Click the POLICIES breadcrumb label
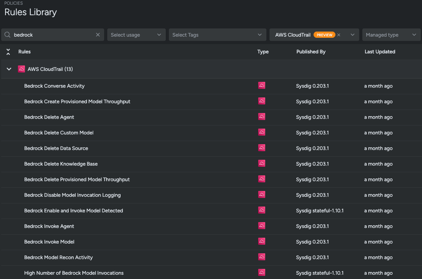The image size is (422, 279). [x=14, y=3]
